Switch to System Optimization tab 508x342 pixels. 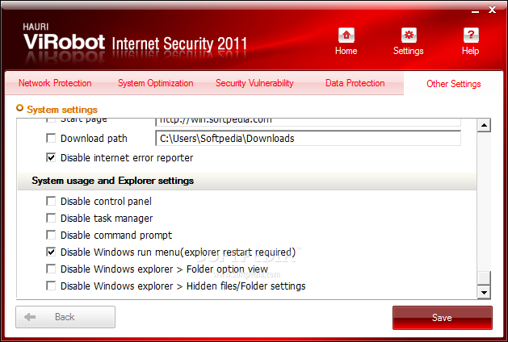tap(156, 83)
